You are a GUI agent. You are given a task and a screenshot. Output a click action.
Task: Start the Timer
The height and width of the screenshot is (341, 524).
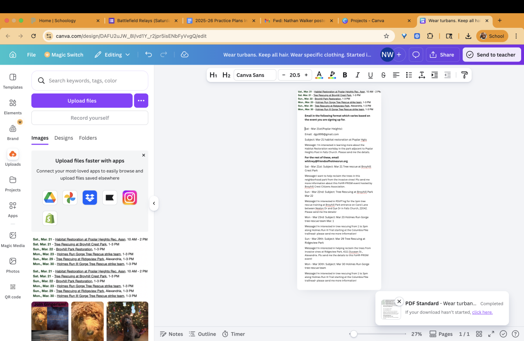tap(233, 334)
